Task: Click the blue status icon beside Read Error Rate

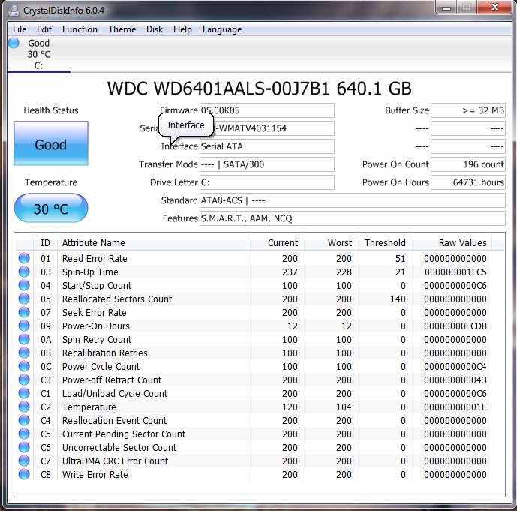Action: 24,259
